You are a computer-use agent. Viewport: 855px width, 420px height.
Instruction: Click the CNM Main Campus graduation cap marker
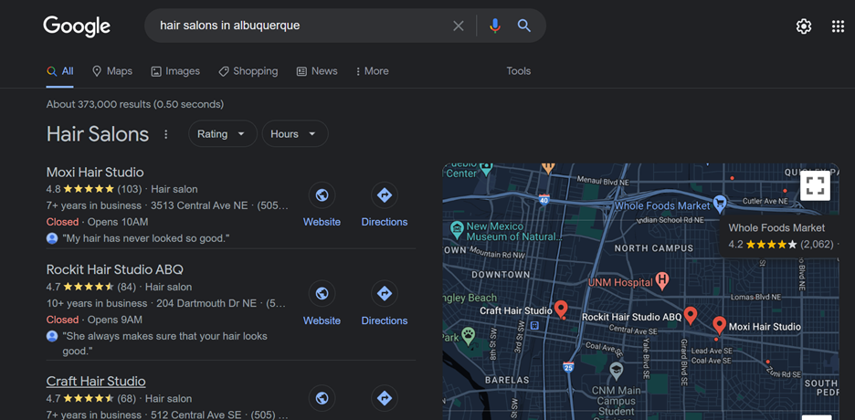(x=617, y=371)
